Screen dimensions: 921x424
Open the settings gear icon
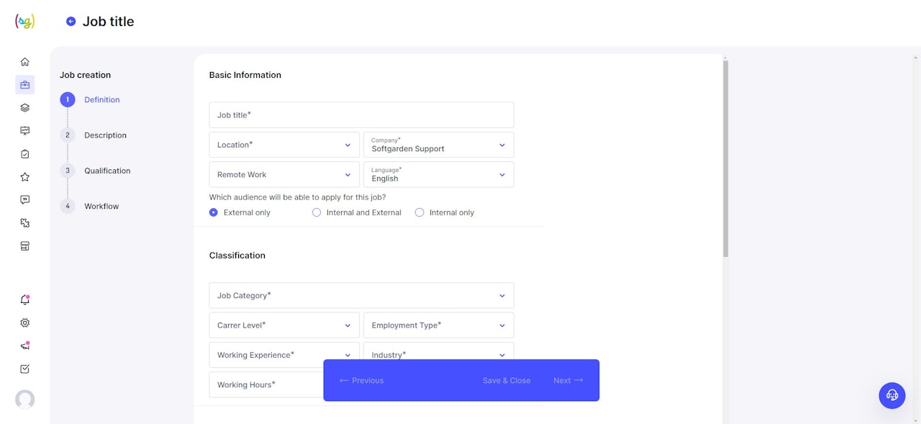(24, 322)
